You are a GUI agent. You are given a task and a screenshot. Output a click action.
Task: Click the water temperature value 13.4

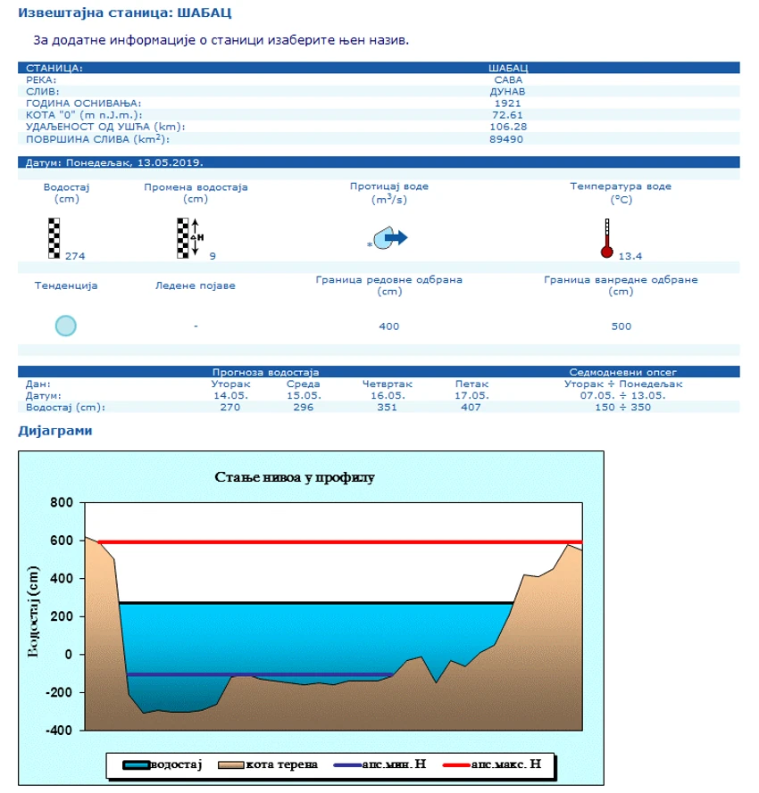pos(630,256)
